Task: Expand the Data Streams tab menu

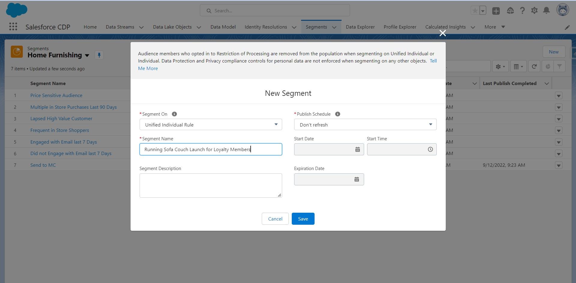Action: [141, 27]
